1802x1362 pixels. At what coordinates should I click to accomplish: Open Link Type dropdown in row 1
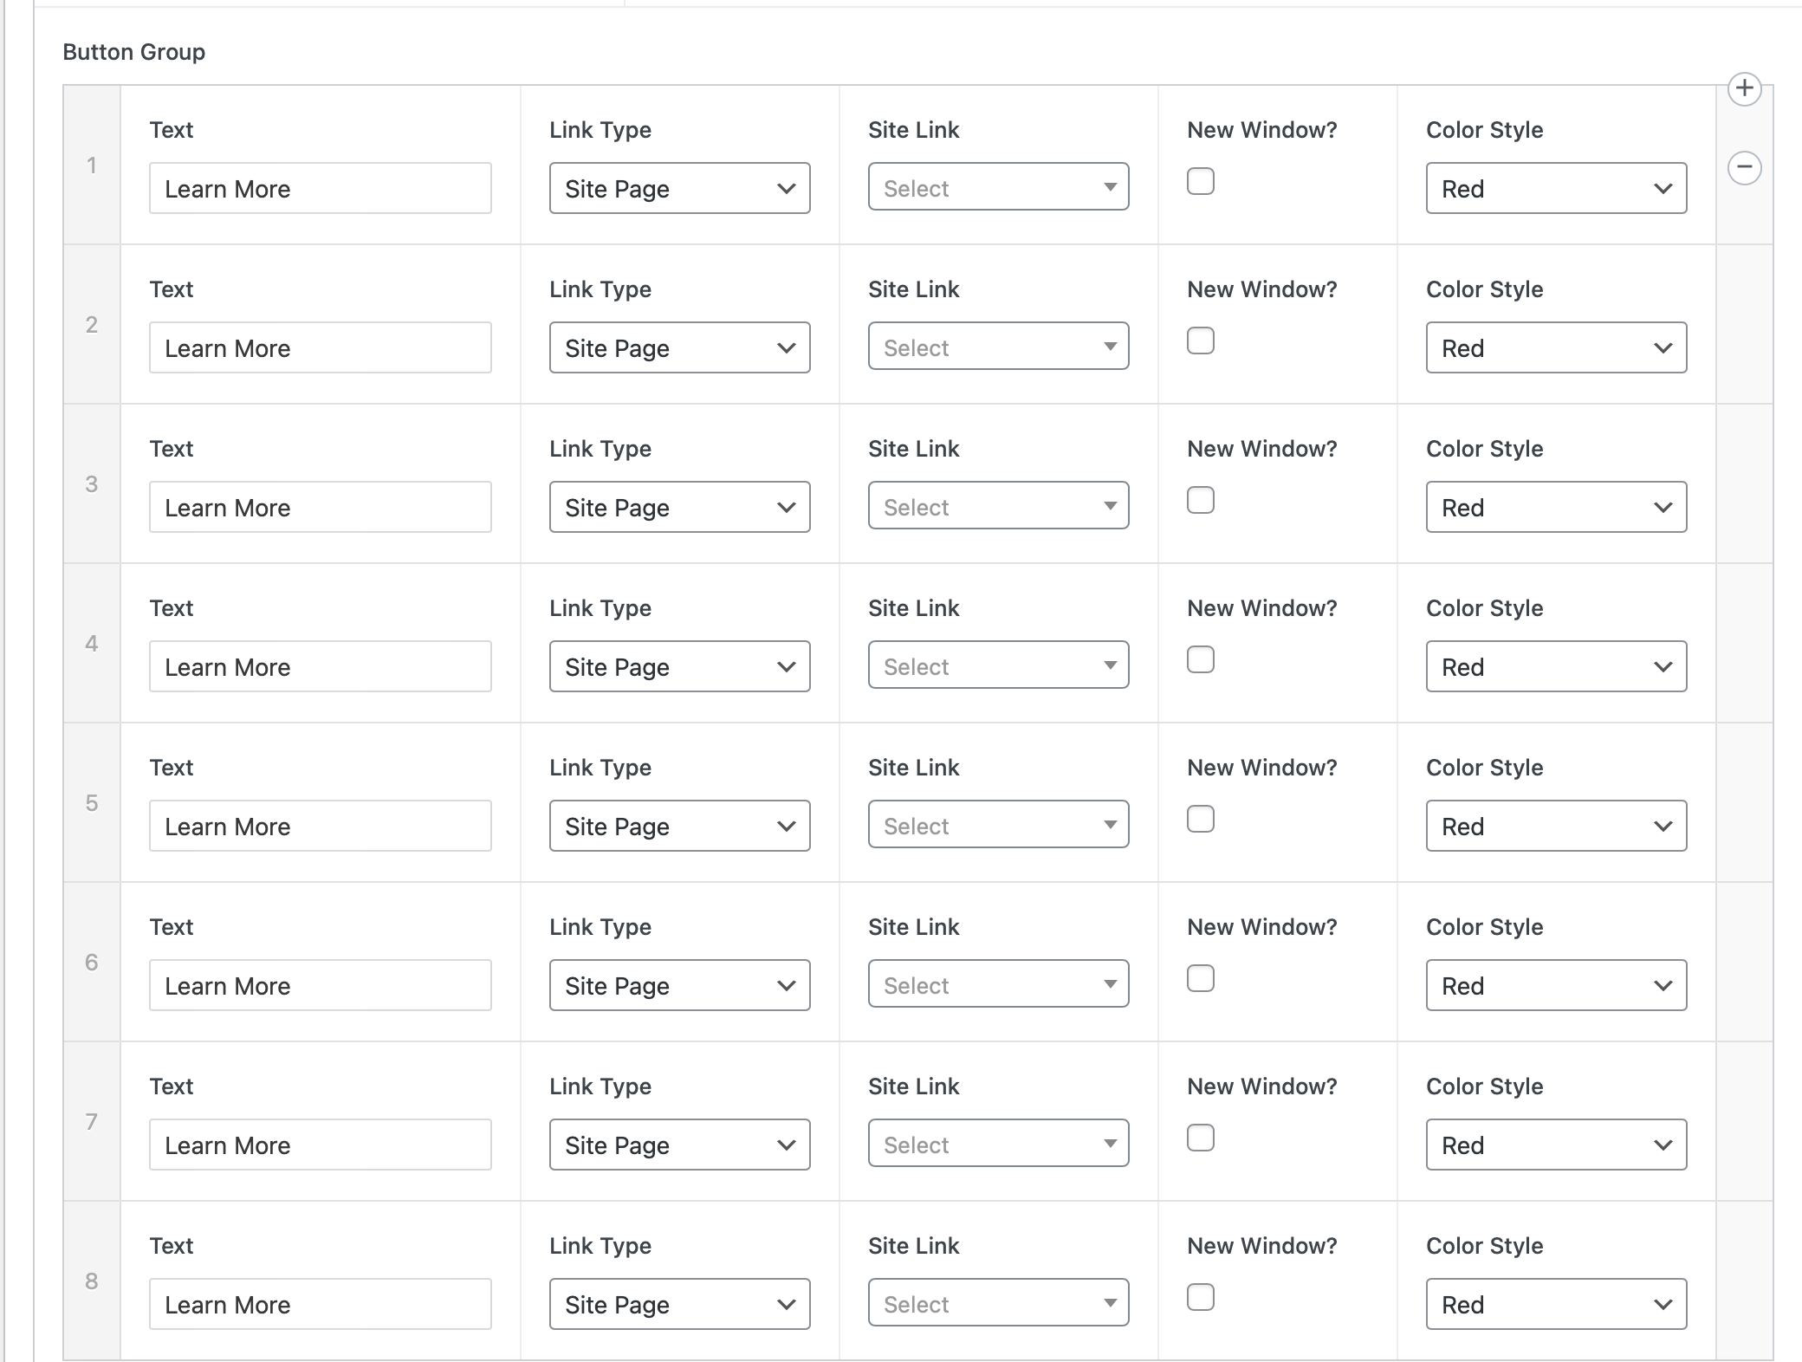[x=679, y=188]
